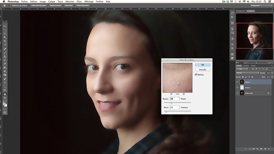Open the Actions panel play icon
This screenshot has width=274, height=154.
click(232, 17)
